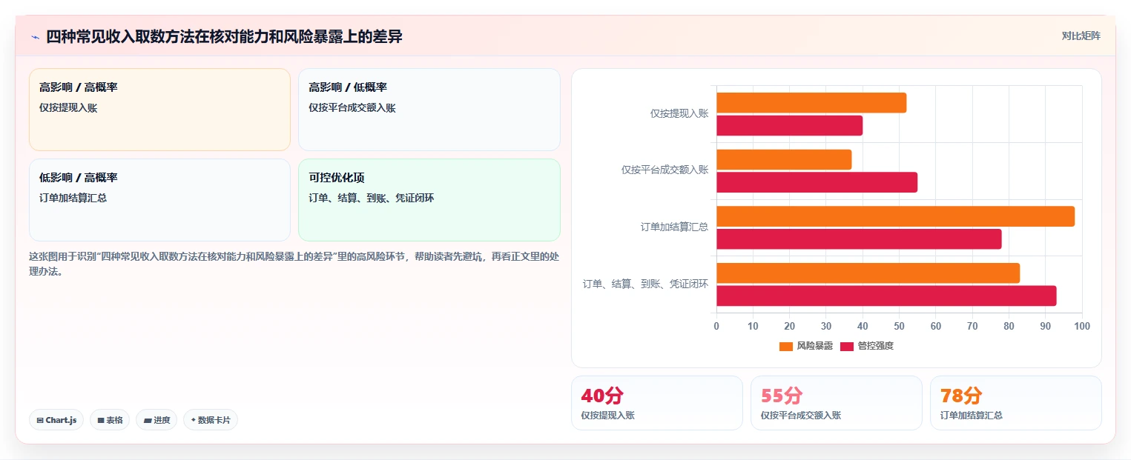Click the 55分 score value
The image size is (1131, 460).
point(781,396)
